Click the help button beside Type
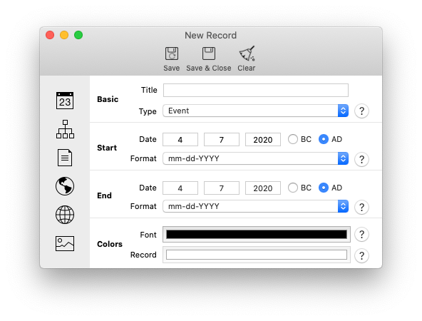This screenshot has width=422, height=321. point(361,111)
